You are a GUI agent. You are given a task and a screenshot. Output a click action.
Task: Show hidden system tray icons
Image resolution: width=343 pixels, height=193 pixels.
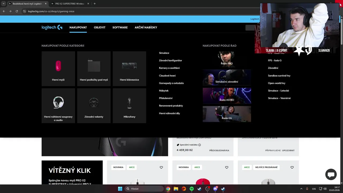301,189
